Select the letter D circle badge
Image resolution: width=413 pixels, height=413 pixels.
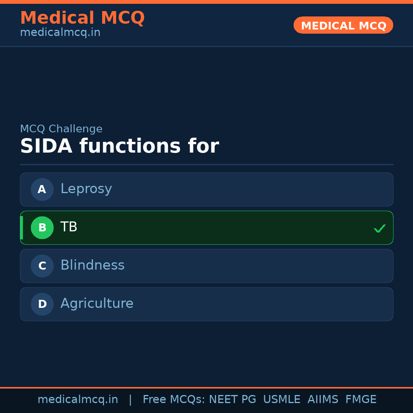tap(42, 304)
